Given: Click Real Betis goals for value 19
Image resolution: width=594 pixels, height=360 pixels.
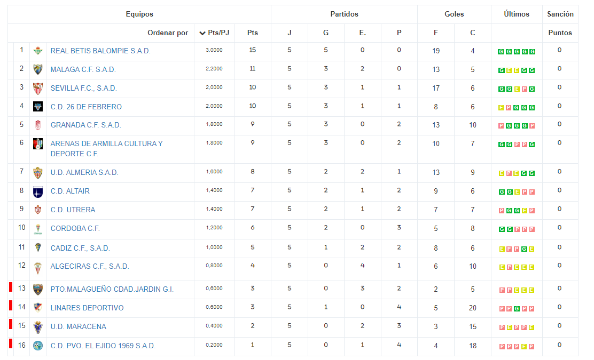Looking at the screenshot, I should pos(436,51).
